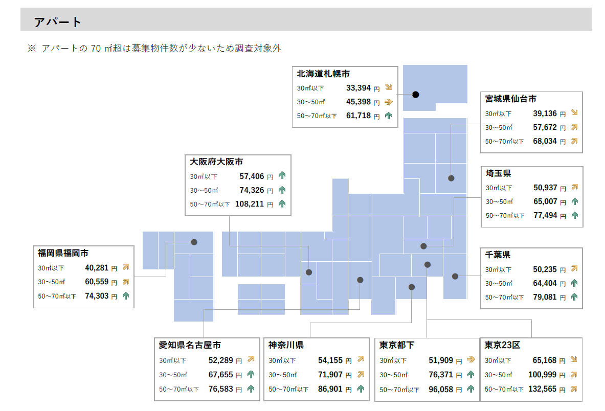
Task: Click the green up arrow beside Chiba 79,081 円
Action: 574,297
